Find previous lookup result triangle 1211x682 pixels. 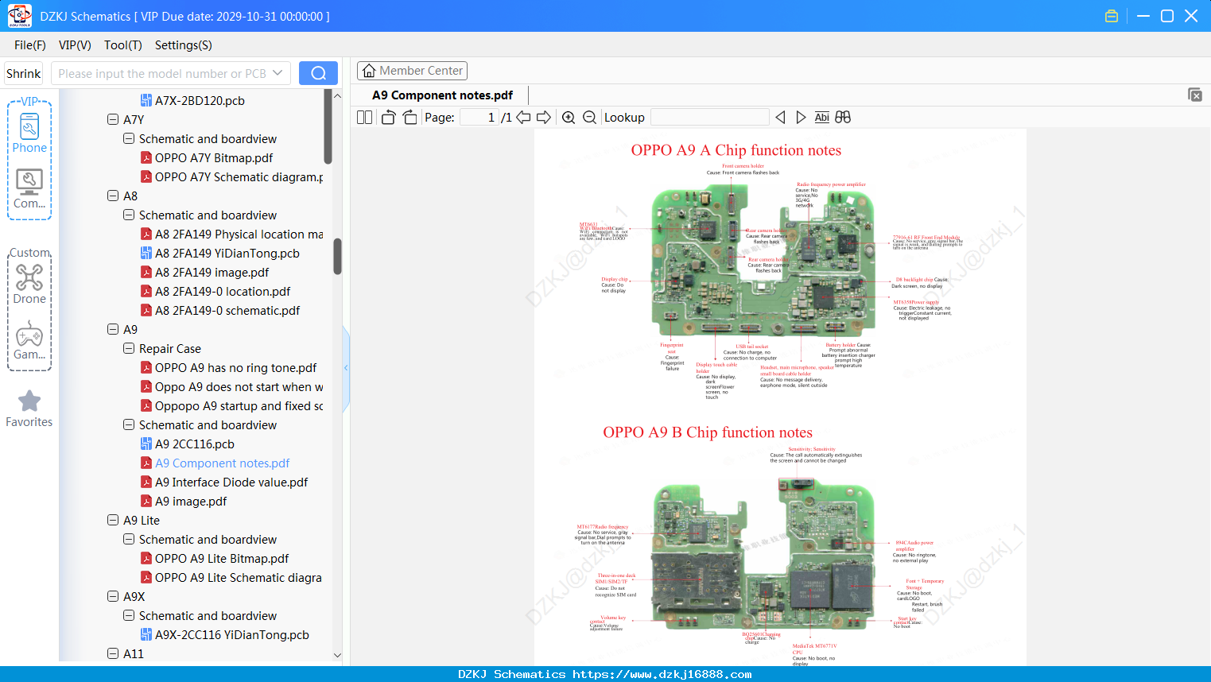[x=780, y=118]
